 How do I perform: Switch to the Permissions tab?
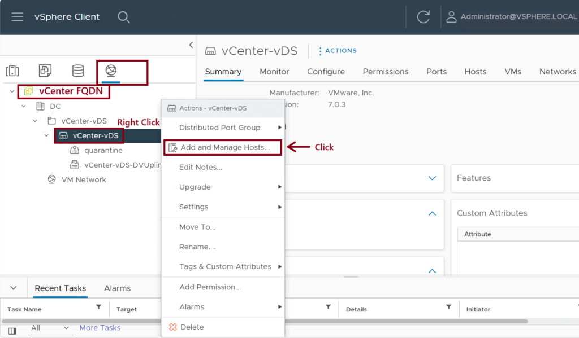[386, 72]
